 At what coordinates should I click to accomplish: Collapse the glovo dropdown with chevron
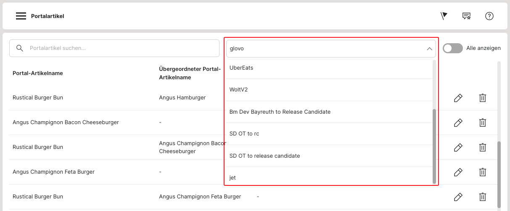point(429,49)
